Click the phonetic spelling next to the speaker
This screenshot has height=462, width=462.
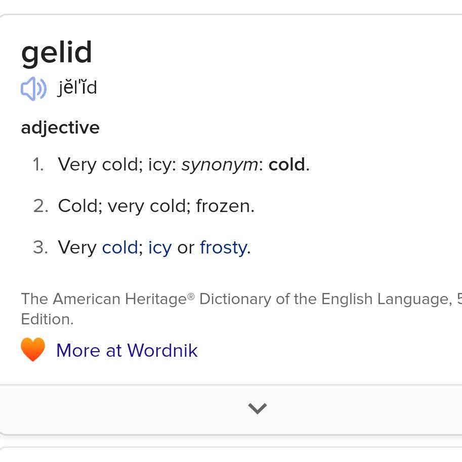[x=77, y=88]
